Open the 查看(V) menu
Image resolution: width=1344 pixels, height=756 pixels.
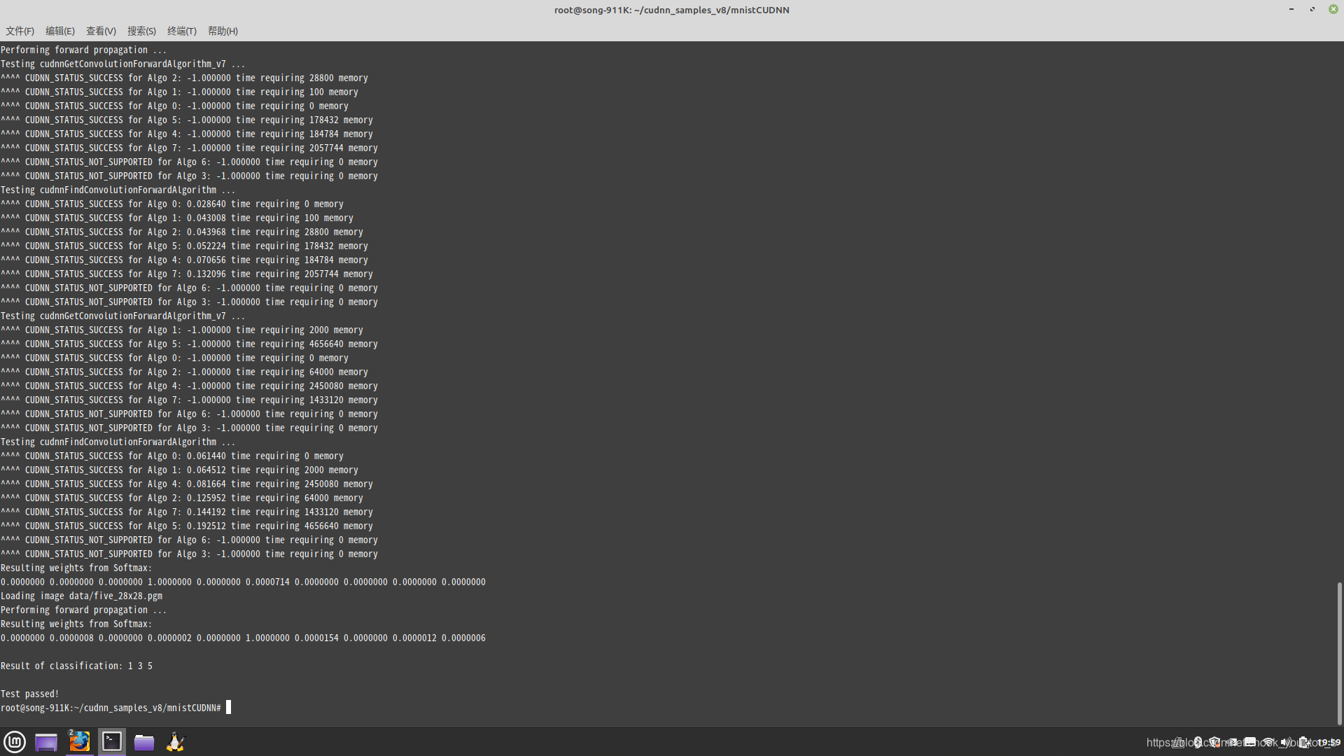(101, 31)
